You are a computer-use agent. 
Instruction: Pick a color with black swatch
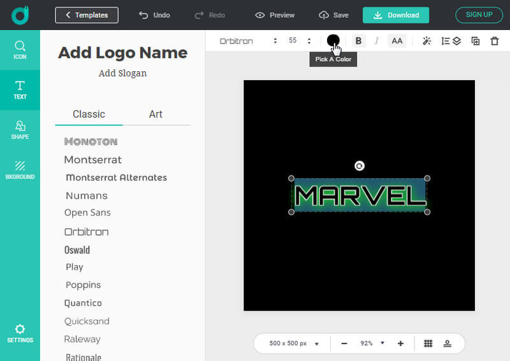click(333, 41)
